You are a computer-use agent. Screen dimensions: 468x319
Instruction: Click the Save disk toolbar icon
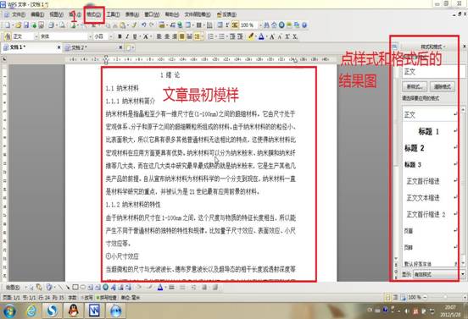coord(26,25)
